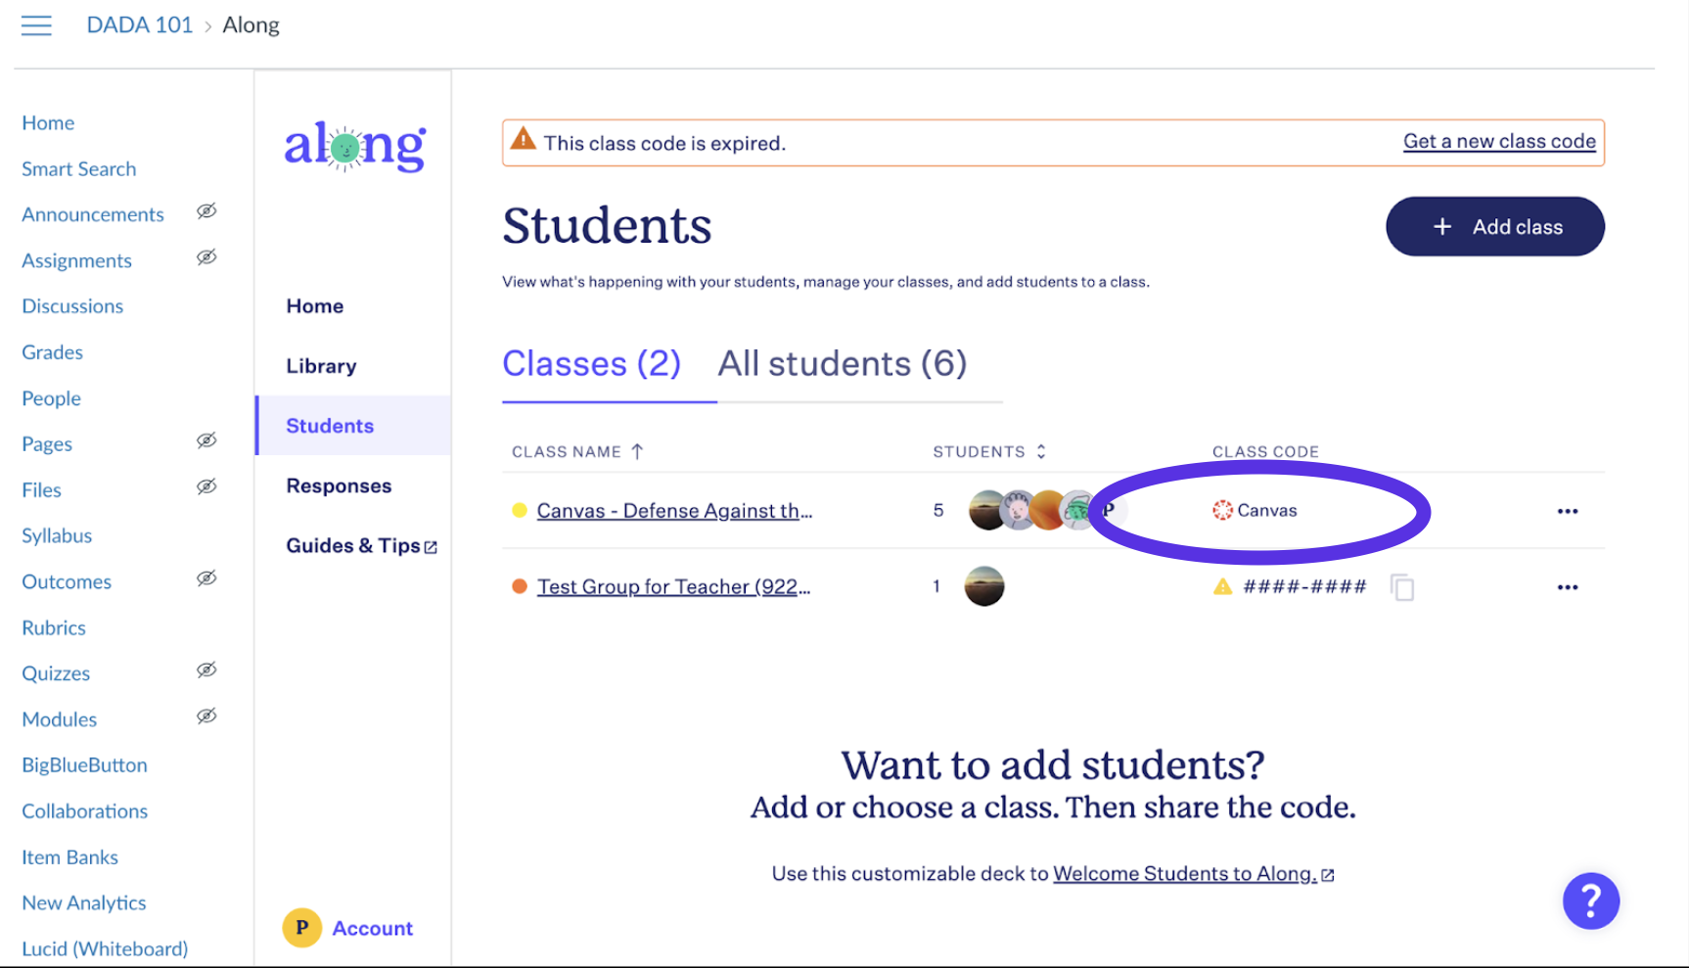Image resolution: width=1689 pixels, height=968 pixels.
Task: Open Quizzes course link
Action: point(56,673)
